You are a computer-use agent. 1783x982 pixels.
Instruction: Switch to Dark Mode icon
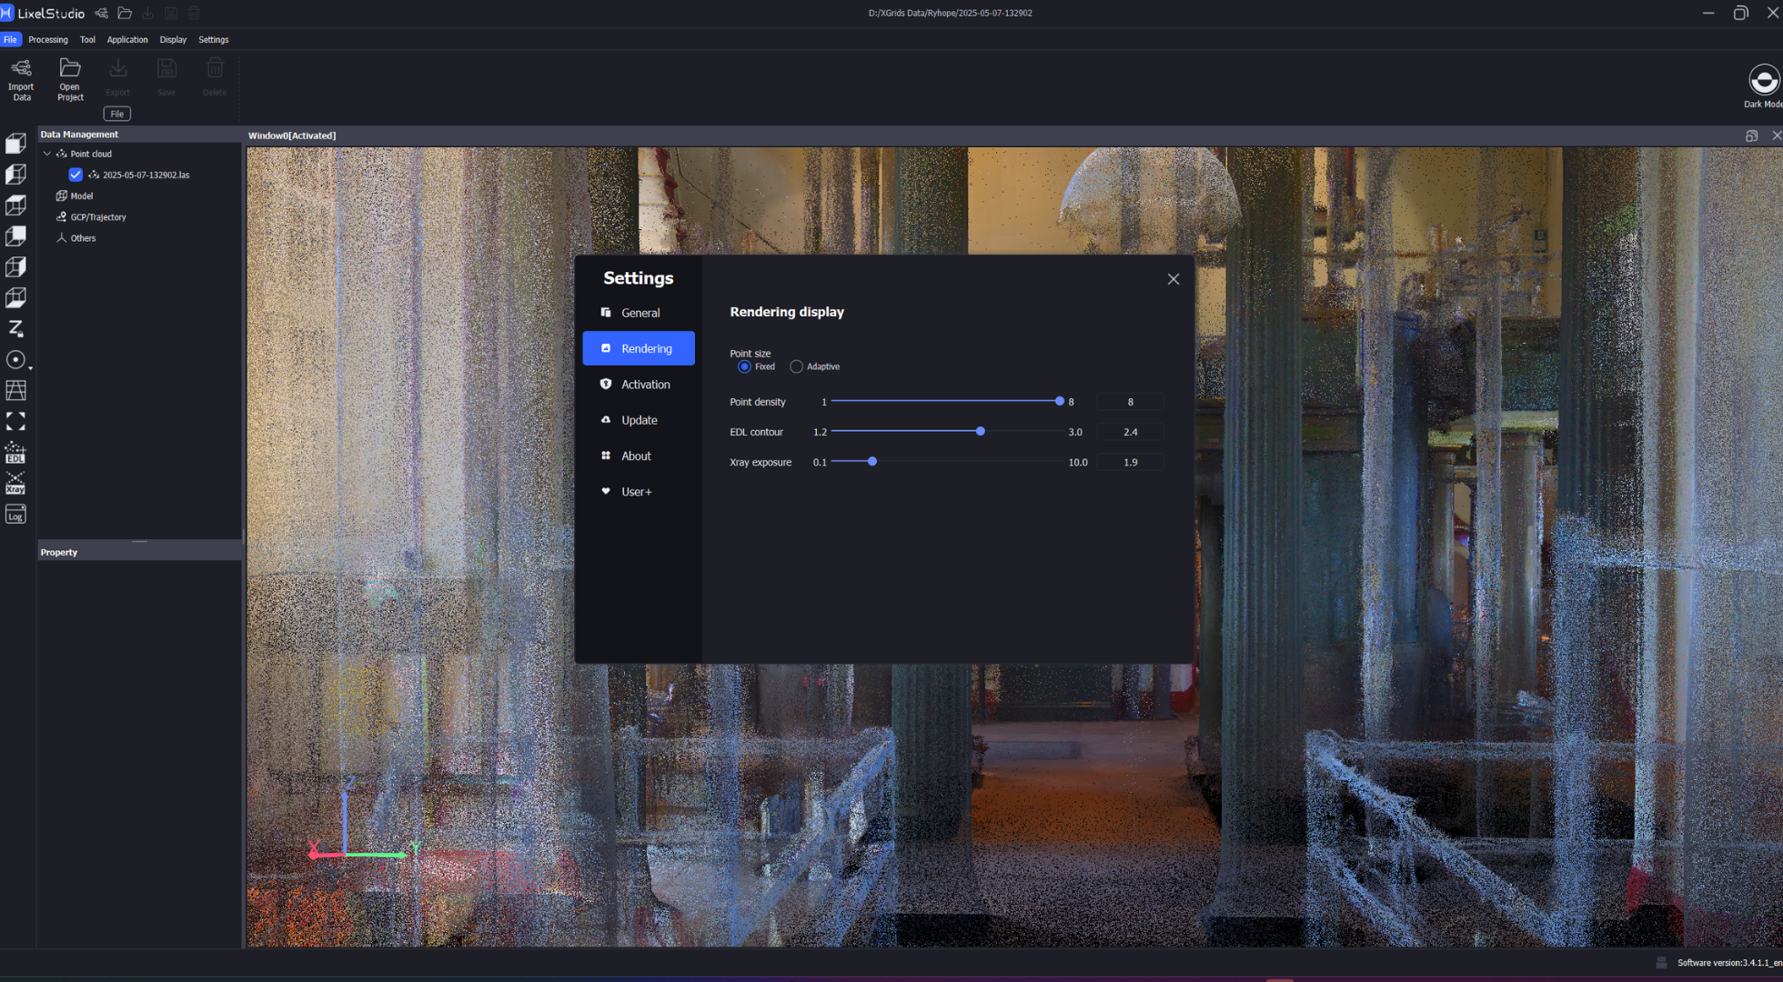1763,80
